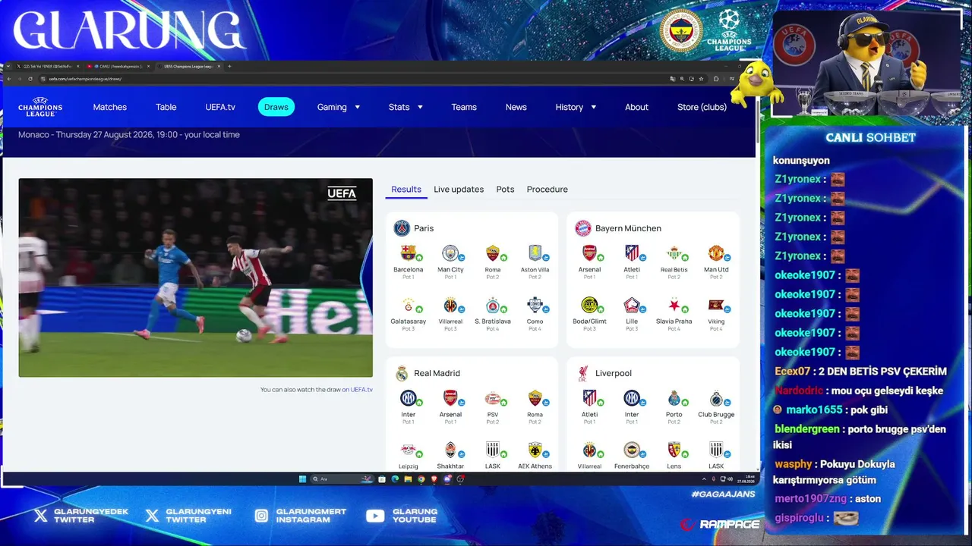
Task: Click the browser back arrow
Action: [9, 79]
